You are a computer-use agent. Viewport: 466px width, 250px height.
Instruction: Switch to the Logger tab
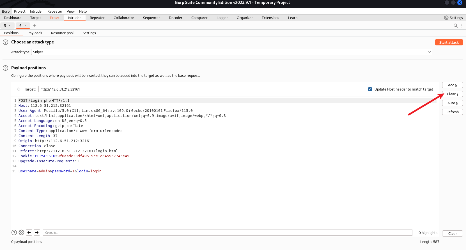click(222, 18)
